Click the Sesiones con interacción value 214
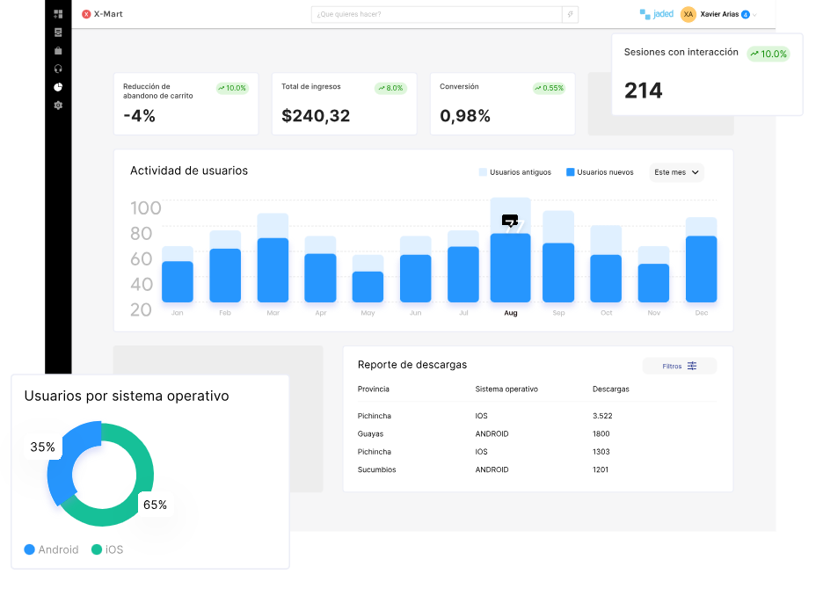This screenshot has height=589, width=823. point(643,91)
